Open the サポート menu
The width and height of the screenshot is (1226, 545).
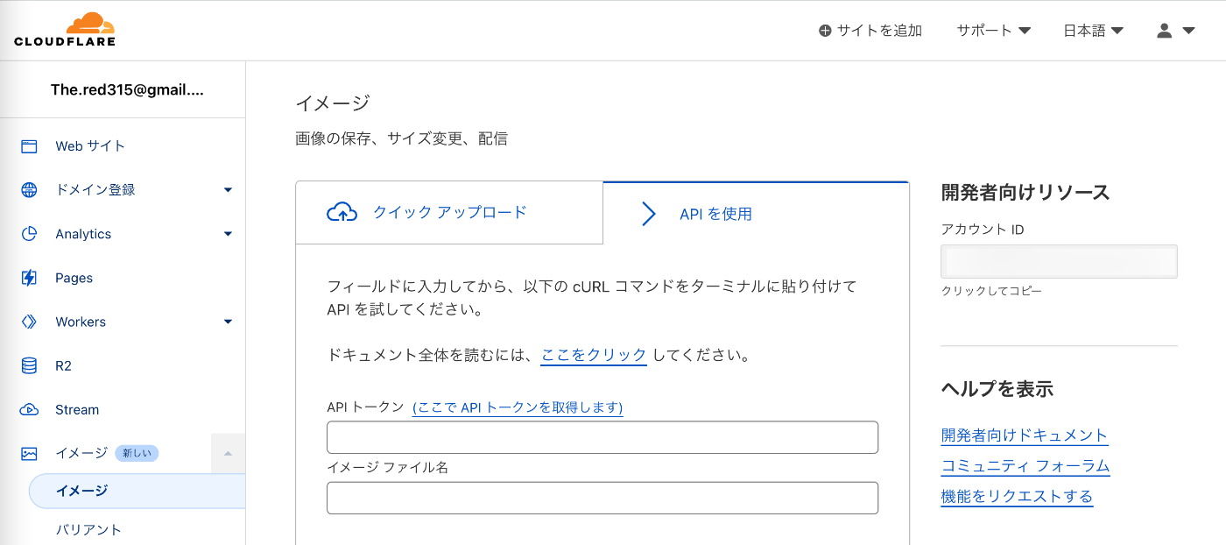993,31
